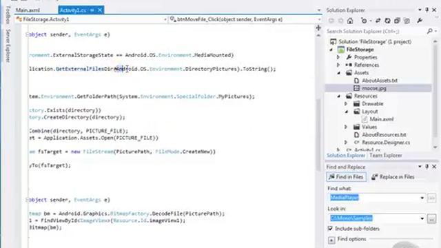Image resolution: width=441 pixels, height=248 pixels.
Task: Open Find and Replace window options dropdown
Action: point(420,167)
